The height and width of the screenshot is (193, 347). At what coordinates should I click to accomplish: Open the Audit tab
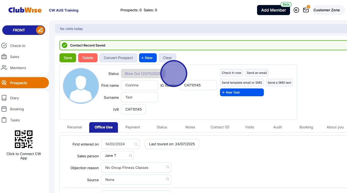pyautogui.click(x=278, y=127)
